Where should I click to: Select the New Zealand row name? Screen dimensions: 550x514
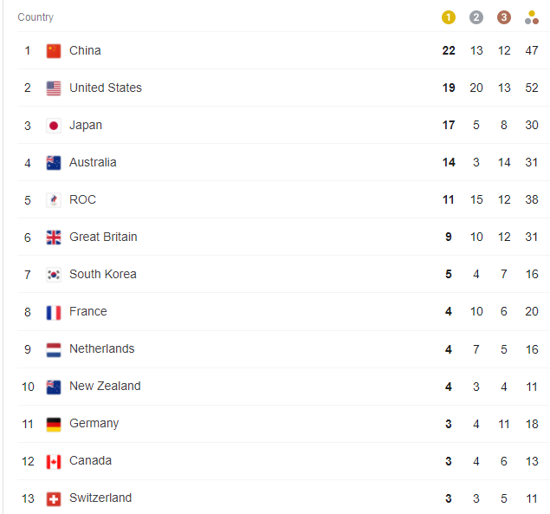[x=105, y=386]
